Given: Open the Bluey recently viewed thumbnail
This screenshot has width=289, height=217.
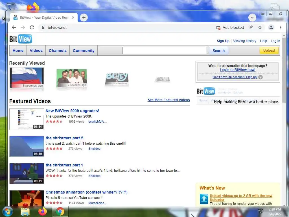Looking at the screenshot, I should 117,79.
